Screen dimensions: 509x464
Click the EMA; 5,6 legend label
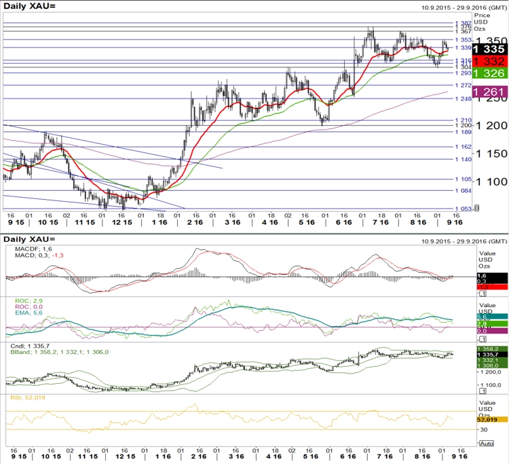coord(29,313)
